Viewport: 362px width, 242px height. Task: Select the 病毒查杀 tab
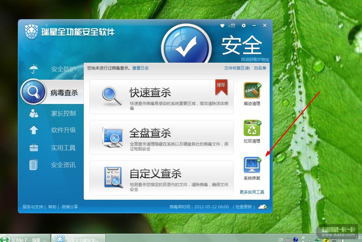pos(52,92)
